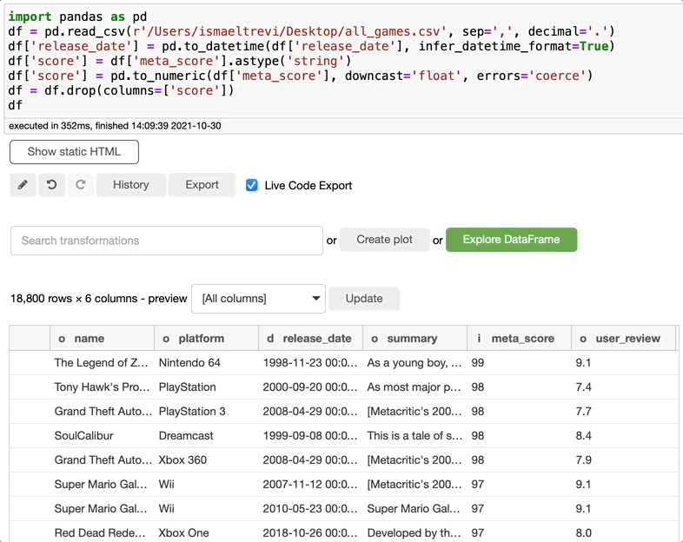Click the summary column header

[412, 339]
